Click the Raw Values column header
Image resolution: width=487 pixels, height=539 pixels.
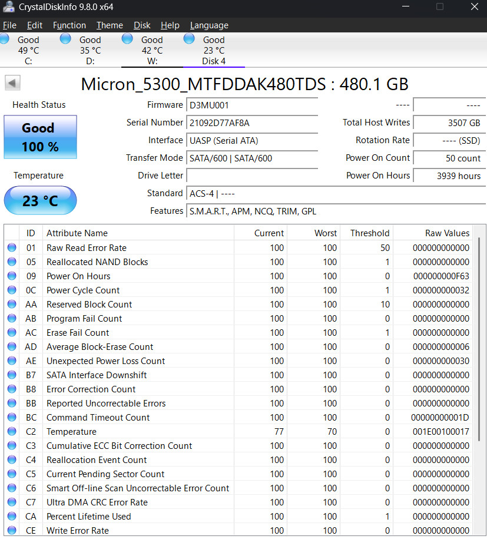click(x=433, y=233)
